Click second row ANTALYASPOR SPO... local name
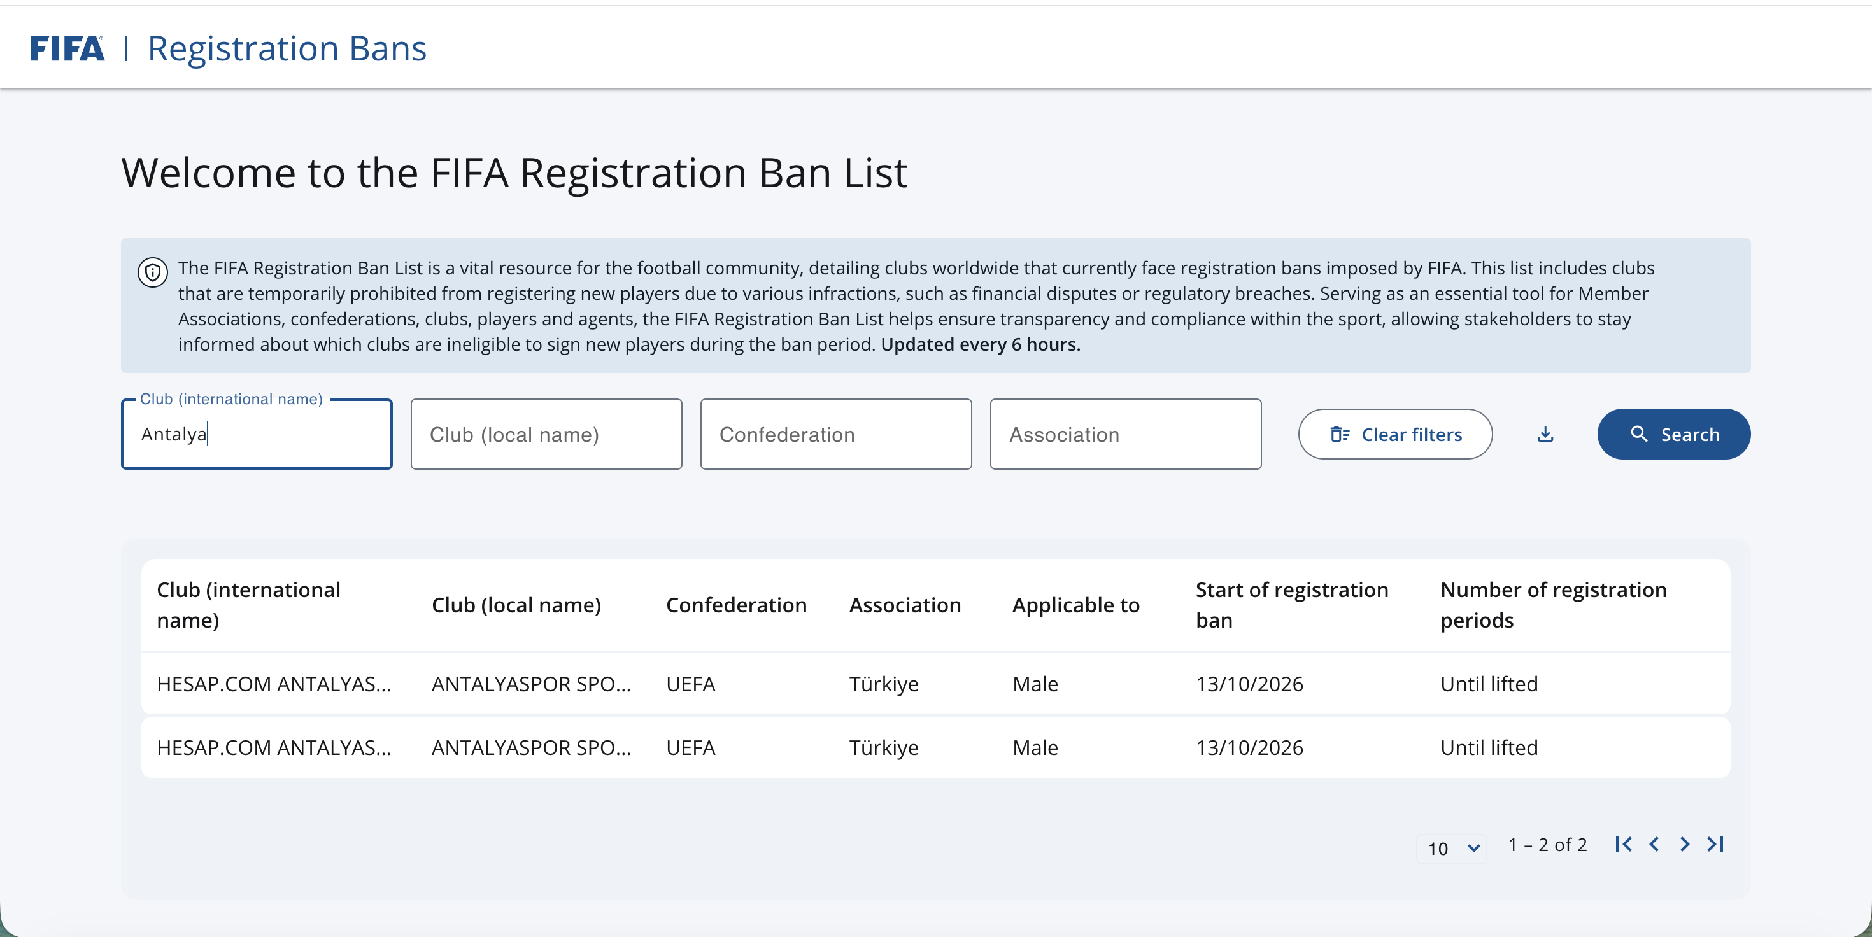The height and width of the screenshot is (937, 1872). point(531,748)
